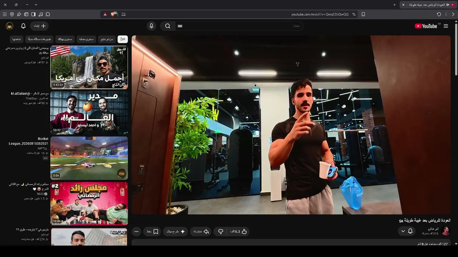Open the Rocket League video thumbnail
The height and width of the screenshot is (257, 458).
coord(89,158)
